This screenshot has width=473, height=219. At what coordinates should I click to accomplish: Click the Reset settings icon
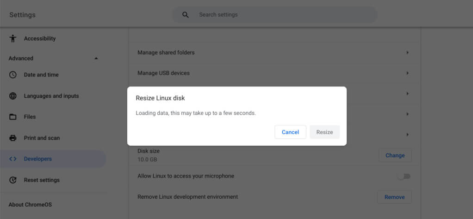13,180
